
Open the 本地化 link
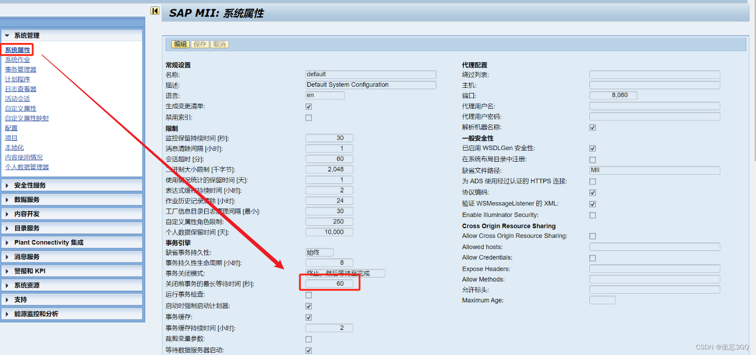point(14,147)
